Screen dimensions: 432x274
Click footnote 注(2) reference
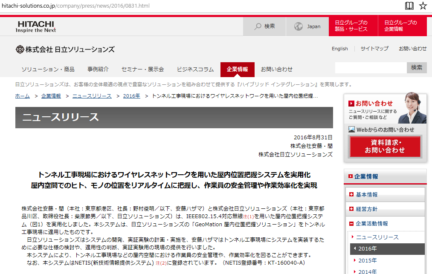click(161, 263)
